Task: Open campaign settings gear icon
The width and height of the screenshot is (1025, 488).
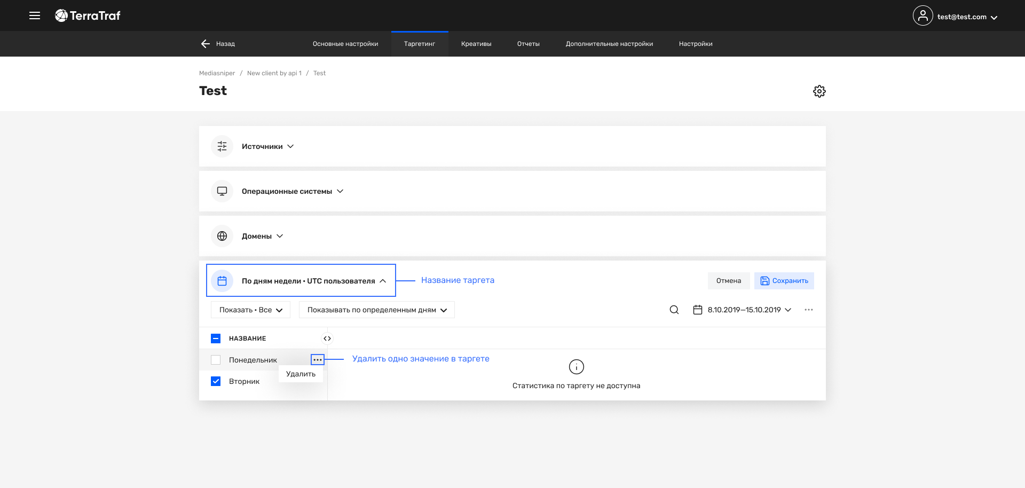Action: (819, 91)
